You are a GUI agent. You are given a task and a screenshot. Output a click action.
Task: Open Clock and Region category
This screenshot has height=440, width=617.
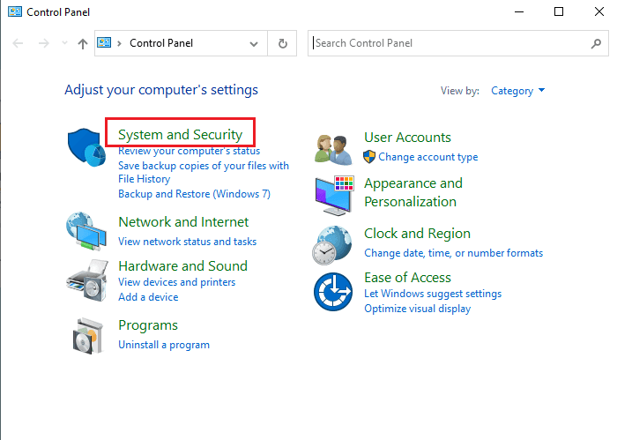pos(417,234)
